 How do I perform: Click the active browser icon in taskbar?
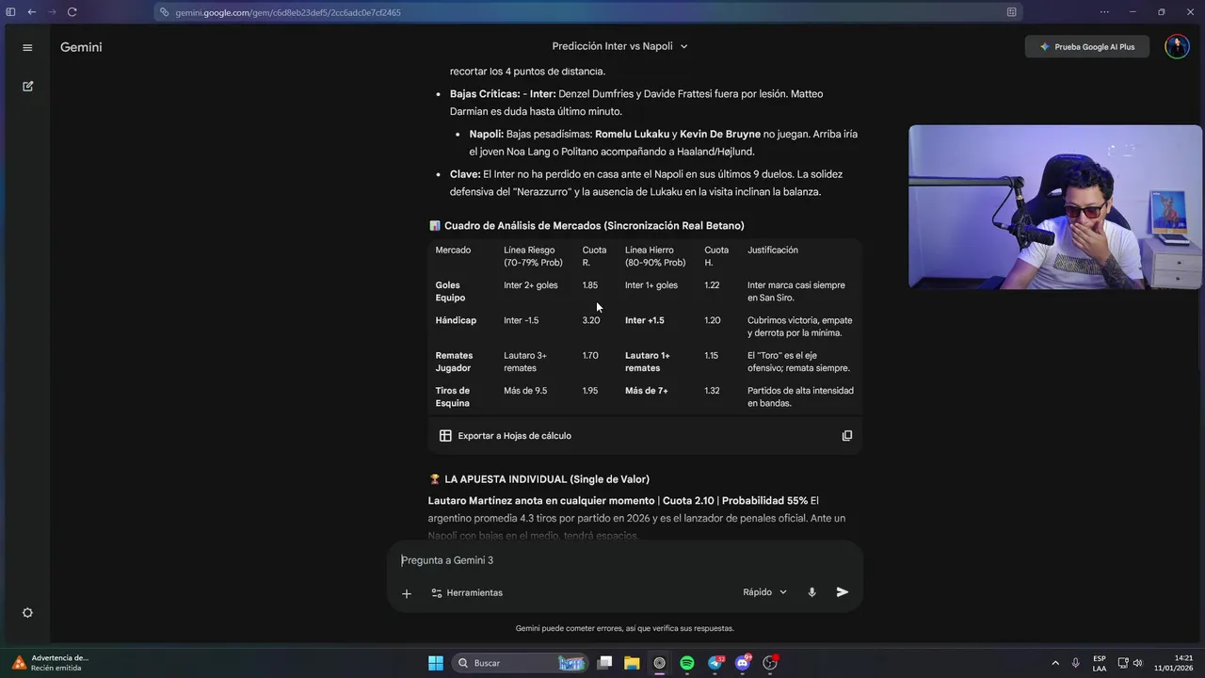click(x=659, y=663)
